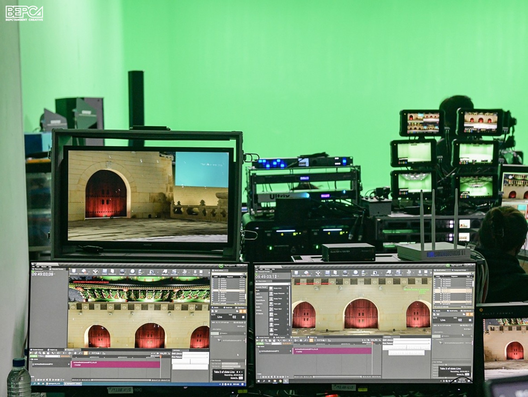Image resolution: width=528 pixels, height=397 pixels.
Task: Select Sphere shape in Place Actors panel
Action: 276,319
